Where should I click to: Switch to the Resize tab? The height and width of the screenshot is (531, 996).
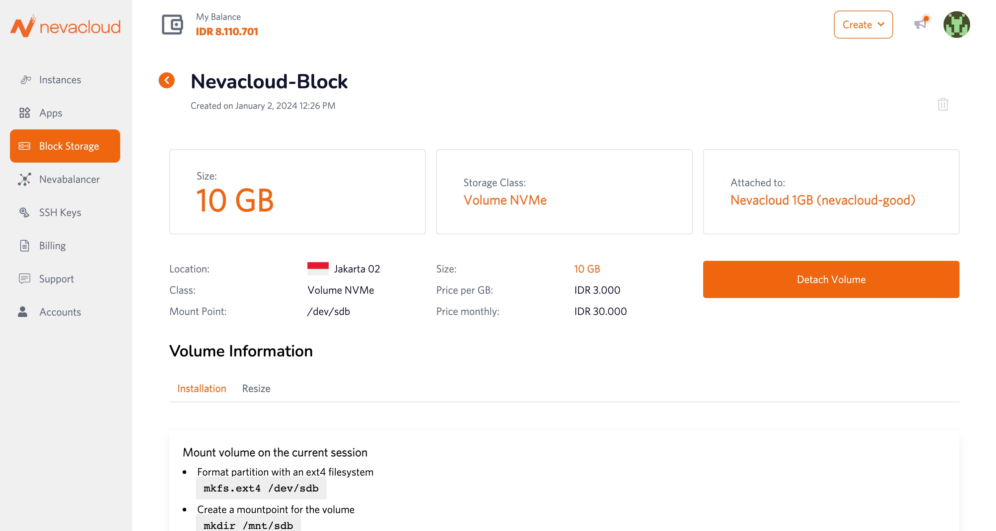coord(256,388)
